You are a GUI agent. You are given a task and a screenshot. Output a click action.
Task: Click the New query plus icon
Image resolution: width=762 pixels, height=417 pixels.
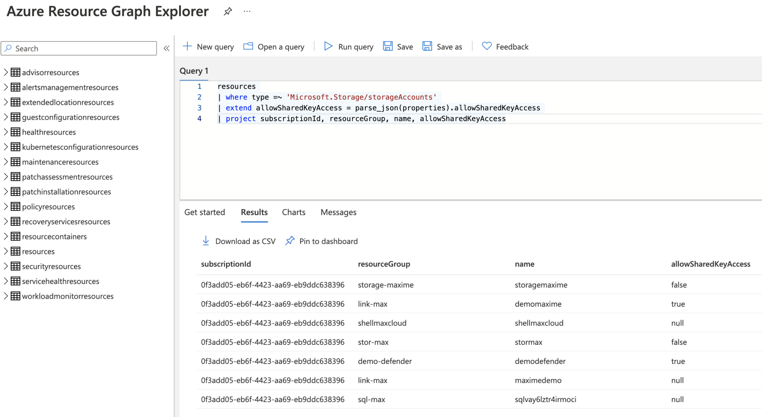point(187,46)
